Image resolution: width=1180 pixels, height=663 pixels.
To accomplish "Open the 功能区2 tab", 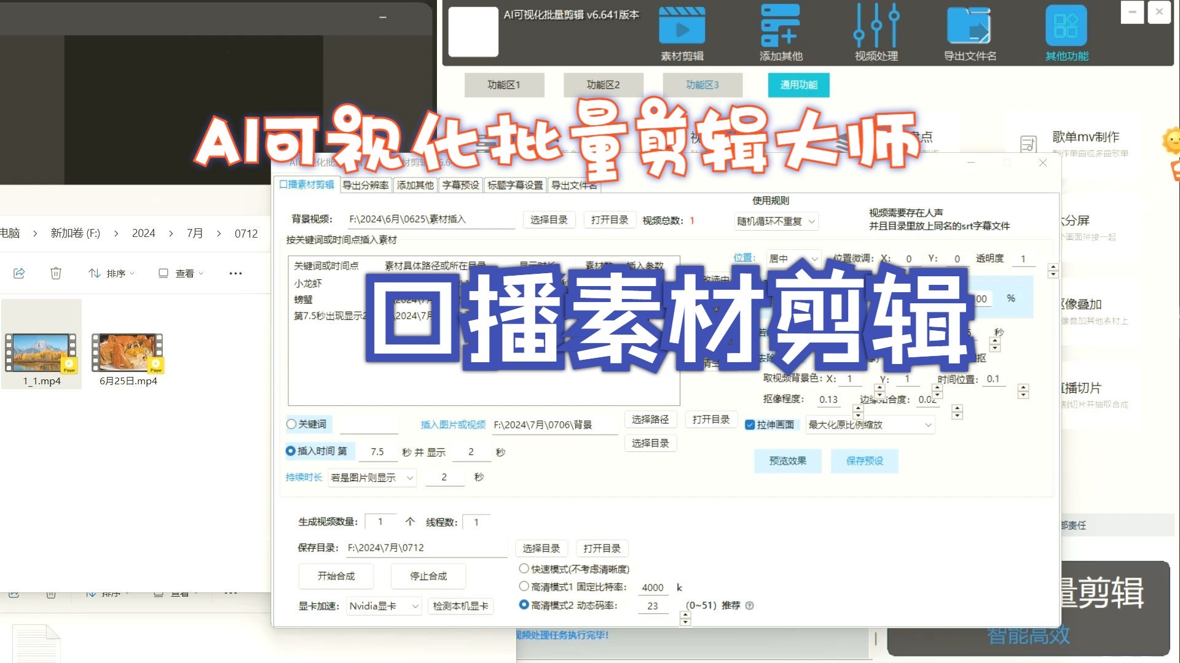I will (x=604, y=85).
